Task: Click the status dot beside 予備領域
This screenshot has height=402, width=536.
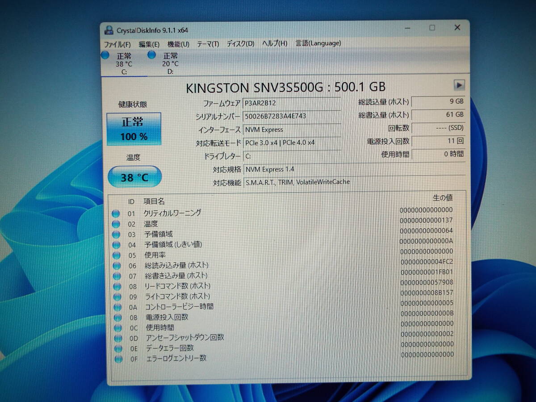Action: [117, 234]
